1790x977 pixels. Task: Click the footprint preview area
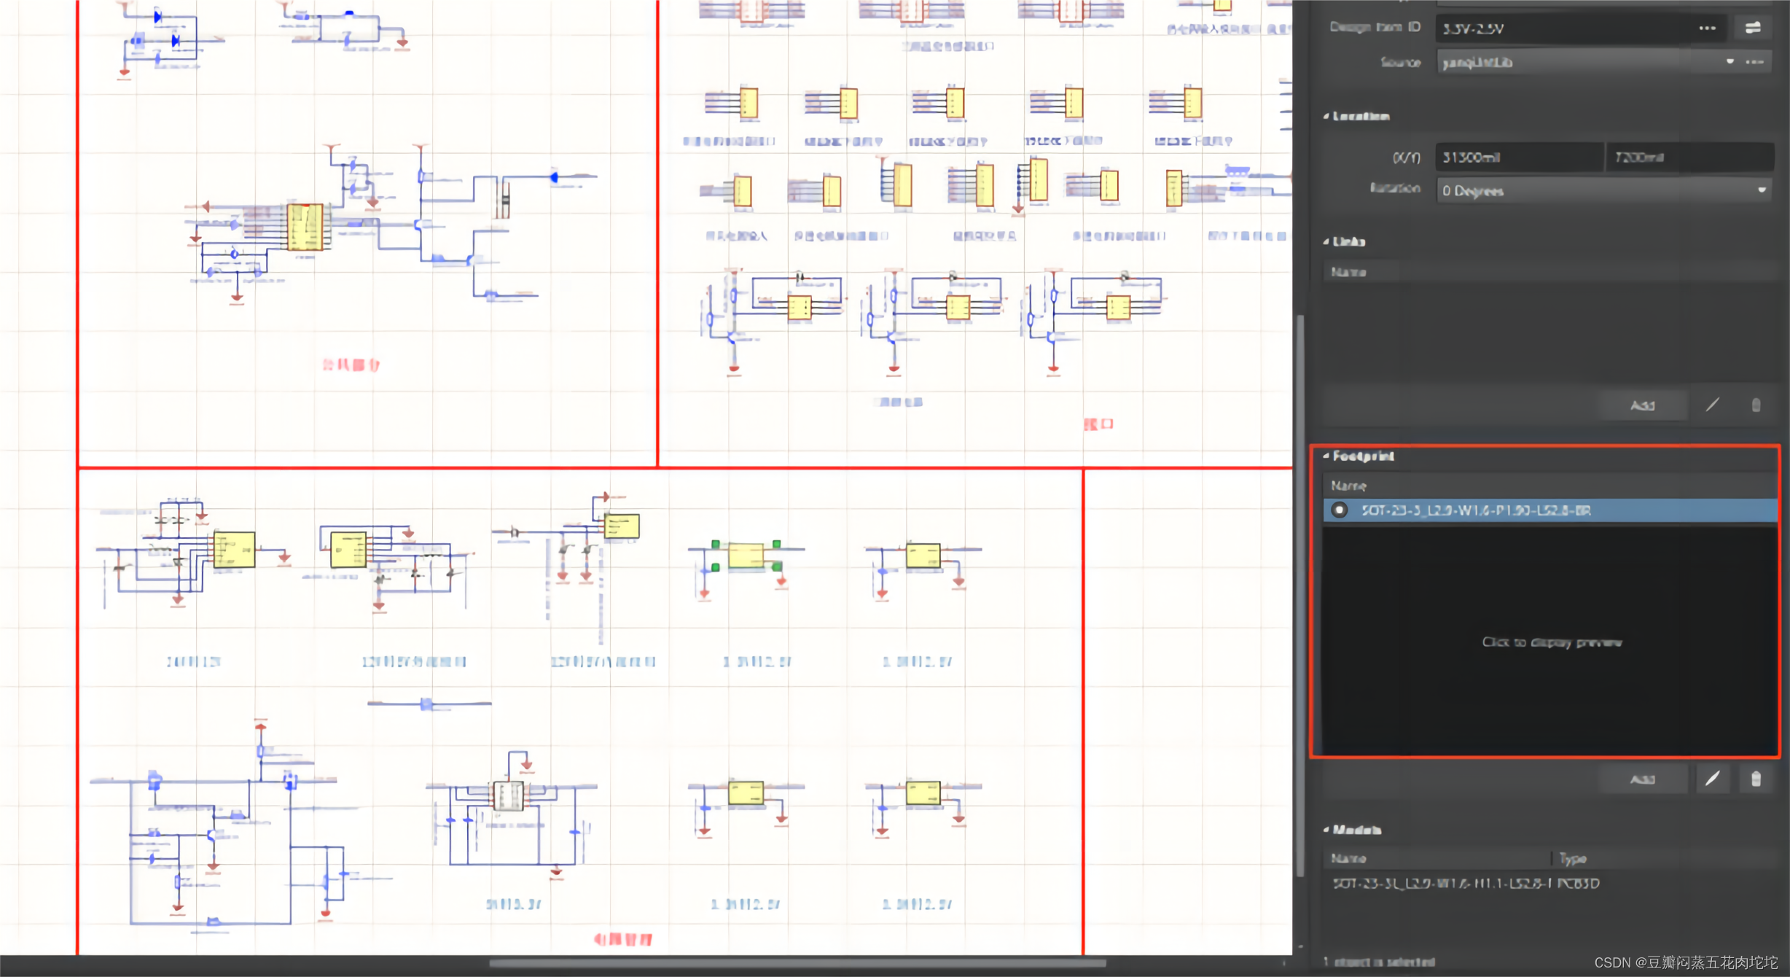point(1551,642)
